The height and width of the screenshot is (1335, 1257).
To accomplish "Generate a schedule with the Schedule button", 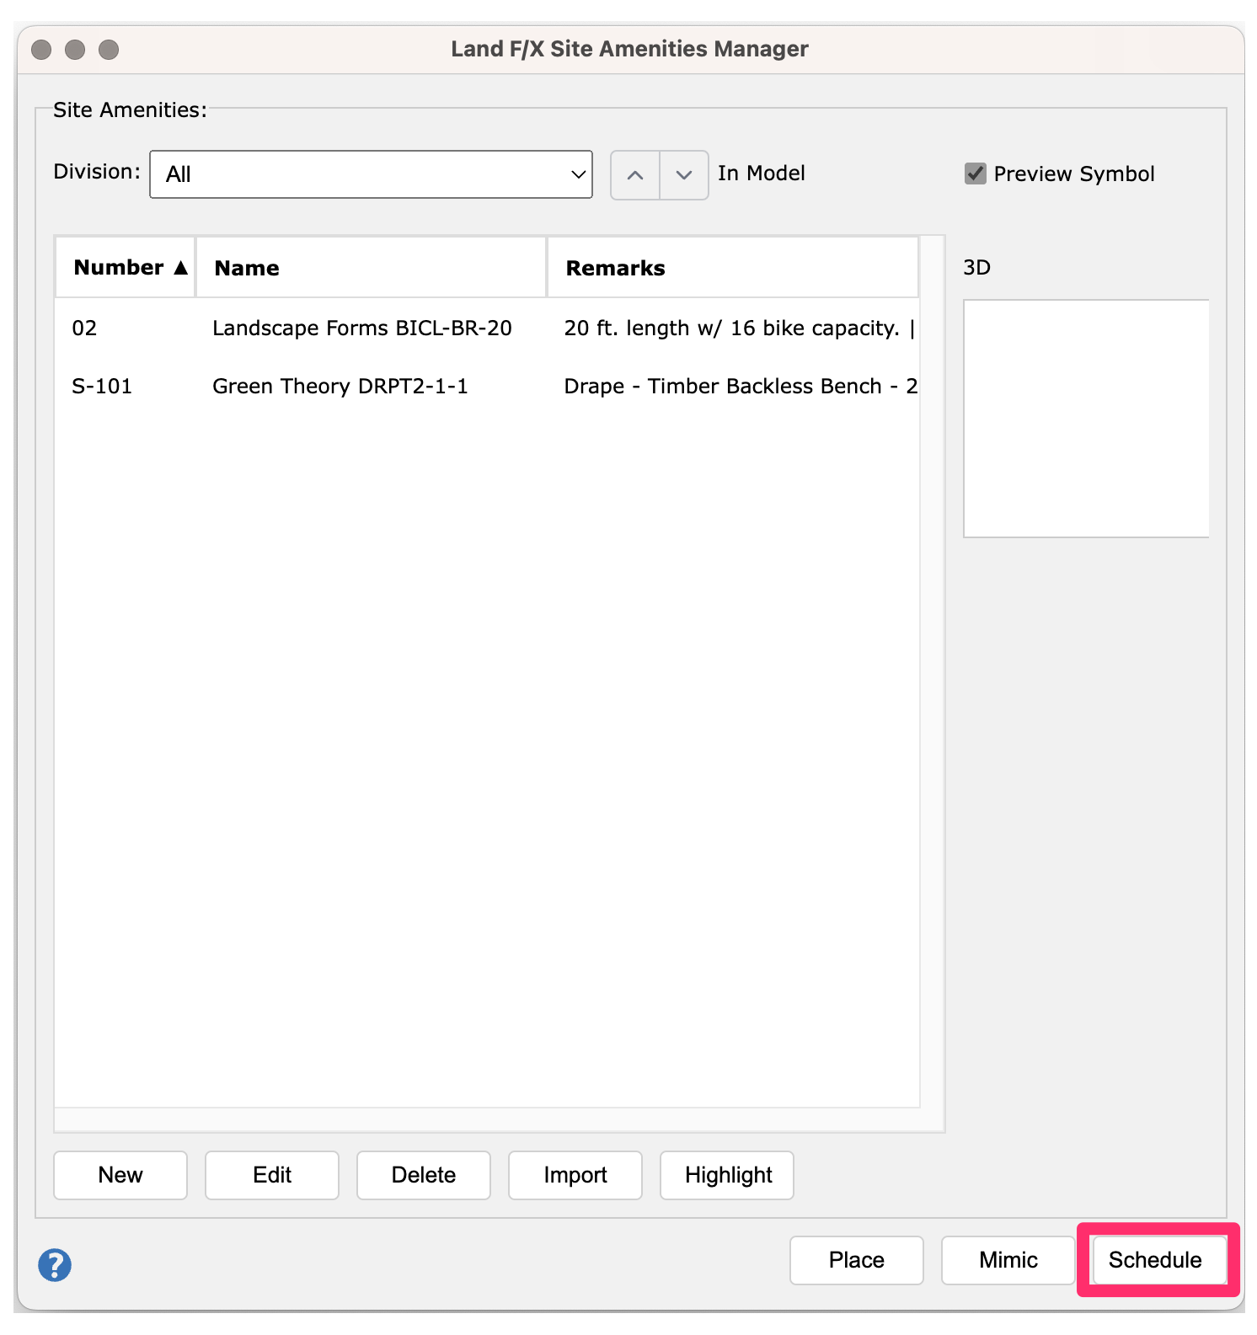I will 1154,1260.
